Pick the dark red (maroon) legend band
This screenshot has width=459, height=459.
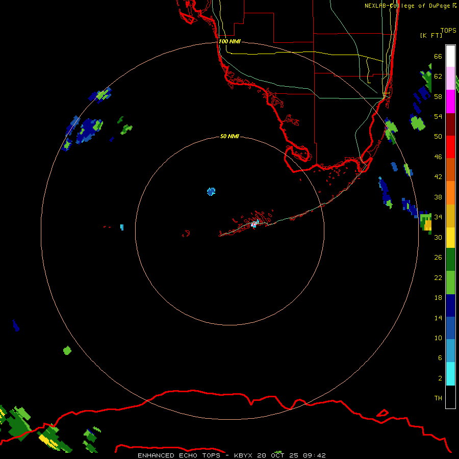pos(450,124)
